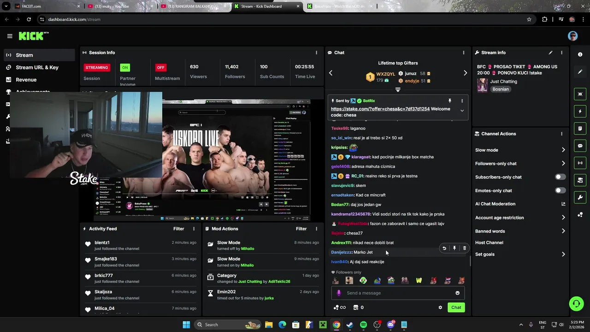
Task: Toggle the Multistream OFF badge
Action: pos(160,67)
